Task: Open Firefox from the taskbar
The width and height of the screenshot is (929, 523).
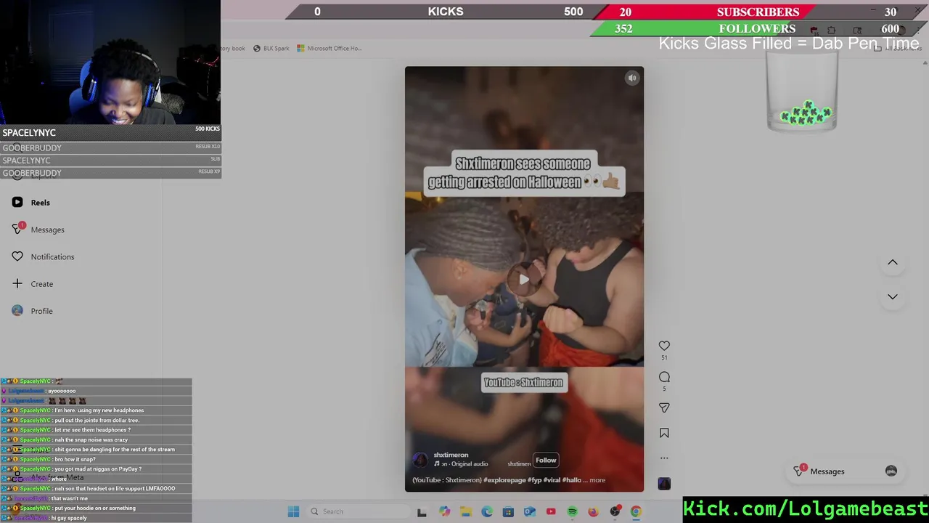Action: click(x=593, y=512)
